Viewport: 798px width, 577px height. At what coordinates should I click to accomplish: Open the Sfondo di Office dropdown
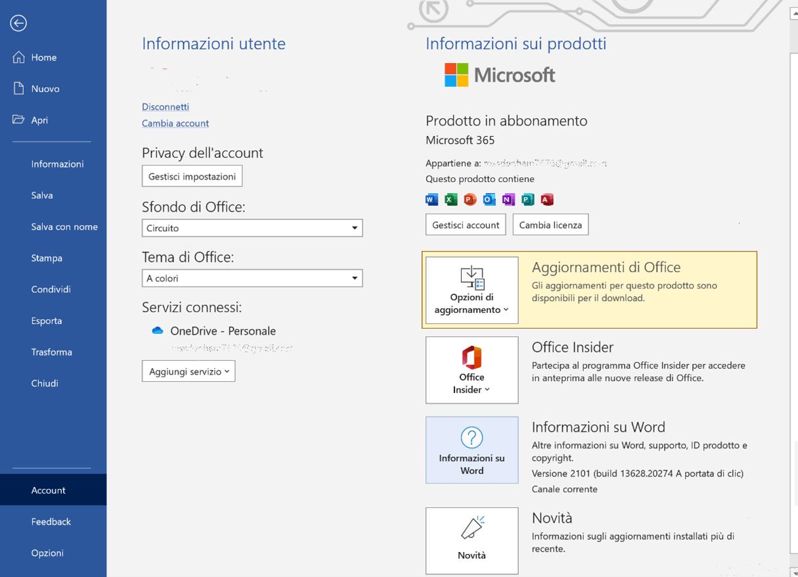point(252,228)
